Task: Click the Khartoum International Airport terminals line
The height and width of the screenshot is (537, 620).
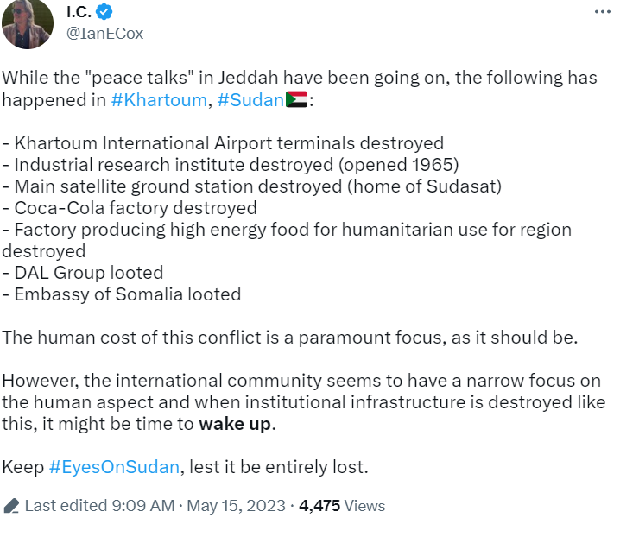Action: 223,143
